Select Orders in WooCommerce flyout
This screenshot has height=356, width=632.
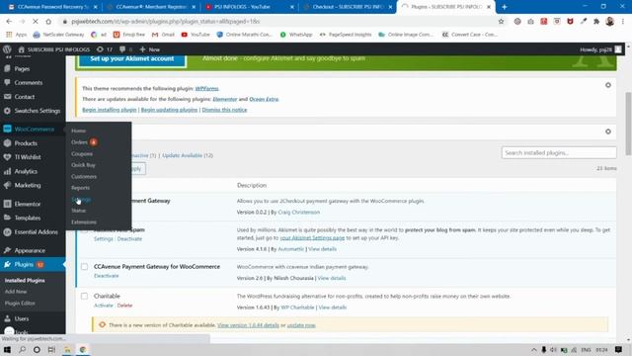tap(79, 142)
